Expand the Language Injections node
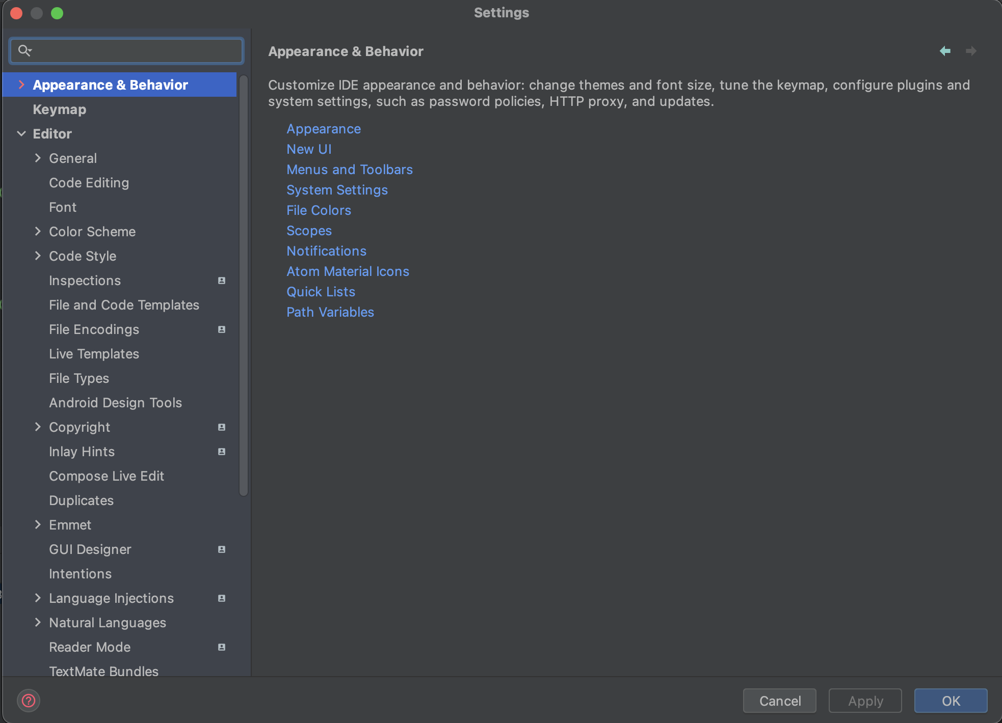This screenshot has width=1002, height=723. (38, 598)
